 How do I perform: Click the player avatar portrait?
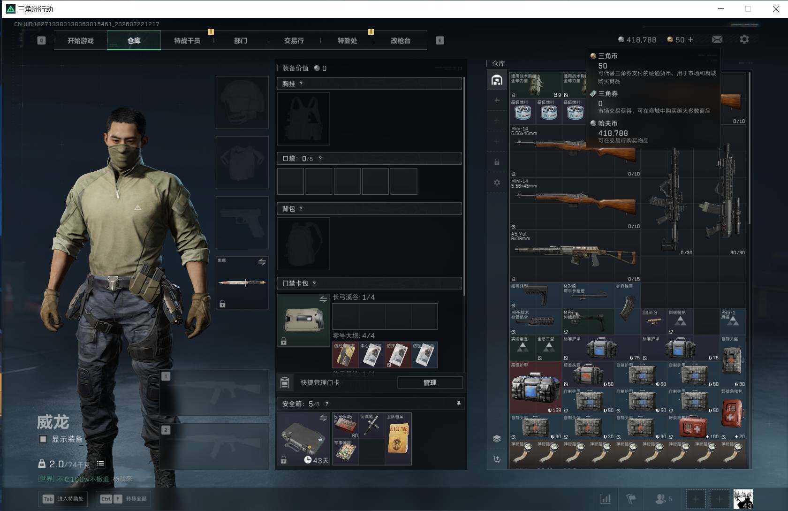pyautogui.click(x=743, y=499)
